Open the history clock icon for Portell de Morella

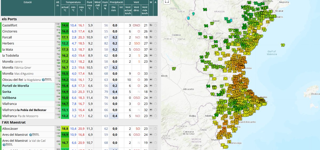[x=155, y=86]
